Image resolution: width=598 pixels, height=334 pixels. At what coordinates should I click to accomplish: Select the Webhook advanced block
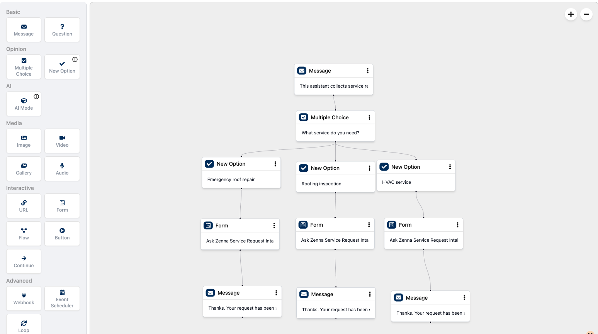(24, 298)
